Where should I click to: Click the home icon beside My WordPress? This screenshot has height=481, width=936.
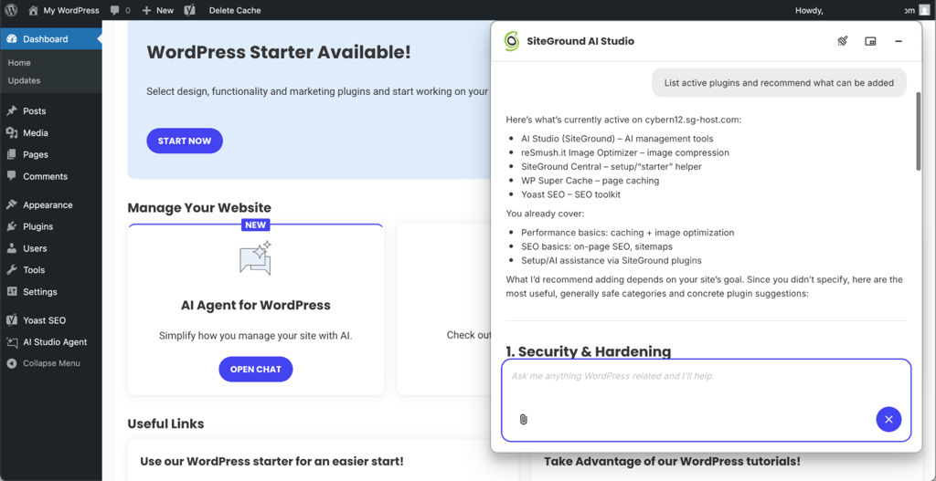[34, 10]
